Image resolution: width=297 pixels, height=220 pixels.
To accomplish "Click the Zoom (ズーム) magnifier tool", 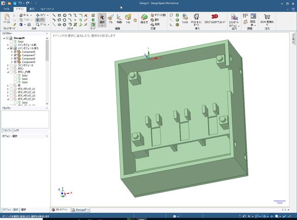I will (41, 25).
